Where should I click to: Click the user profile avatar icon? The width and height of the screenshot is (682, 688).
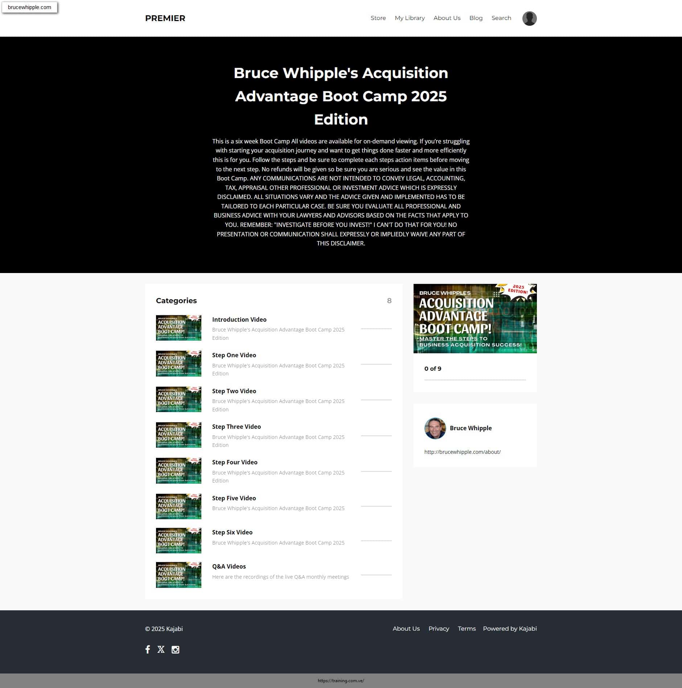pyautogui.click(x=529, y=19)
